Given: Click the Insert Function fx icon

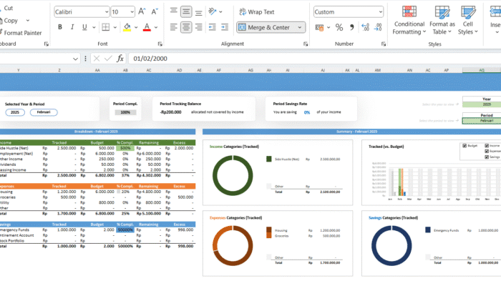Looking at the screenshot, I should point(120,59).
